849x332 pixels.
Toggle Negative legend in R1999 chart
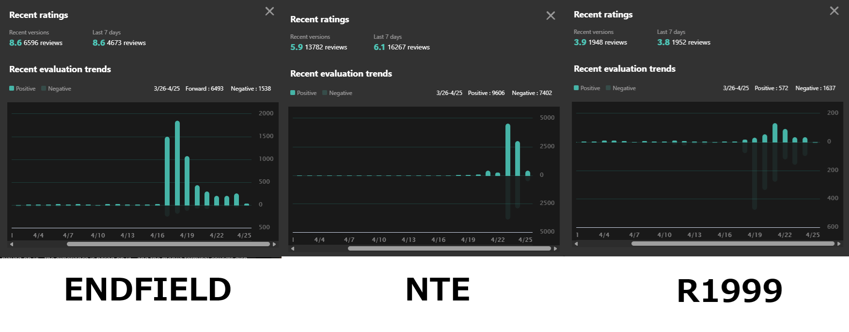621,88
